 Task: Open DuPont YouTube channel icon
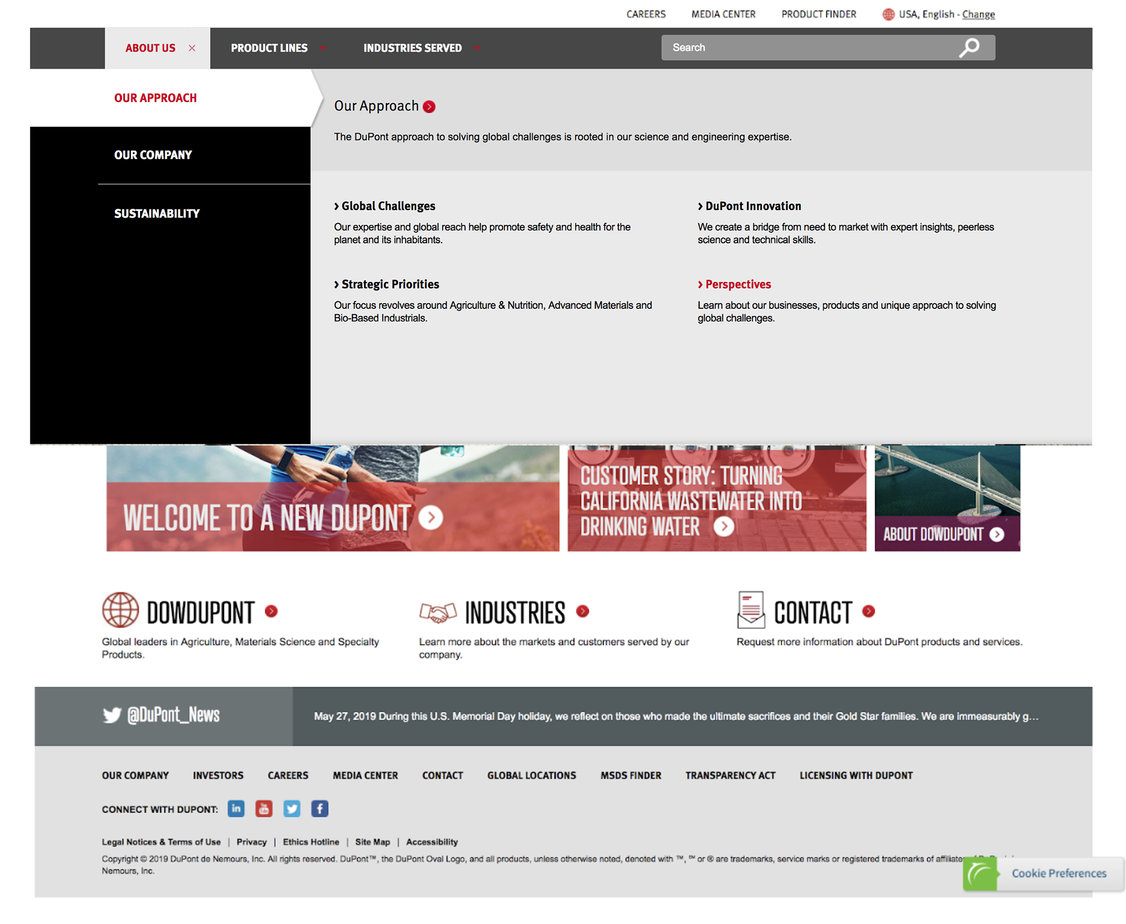[264, 808]
